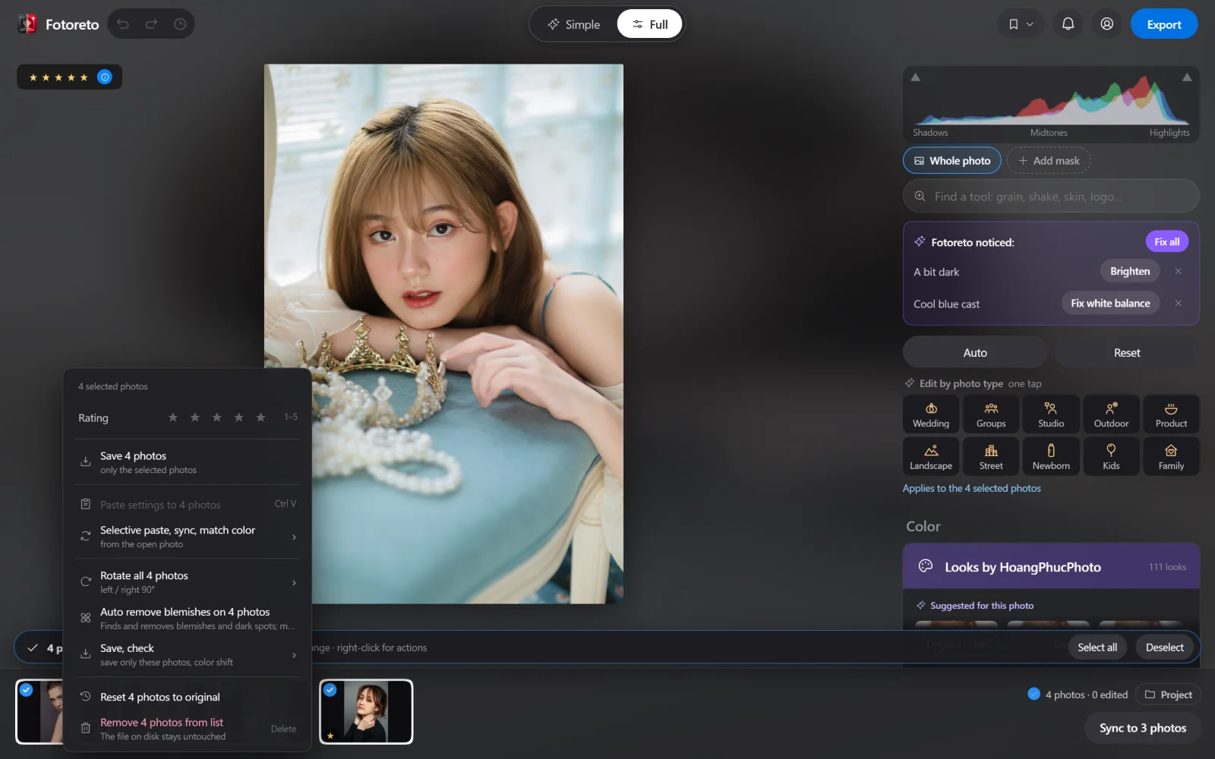Image resolution: width=1215 pixels, height=759 pixels.
Task: Set rating to five stars in menu
Action: pyautogui.click(x=260, y=417)
